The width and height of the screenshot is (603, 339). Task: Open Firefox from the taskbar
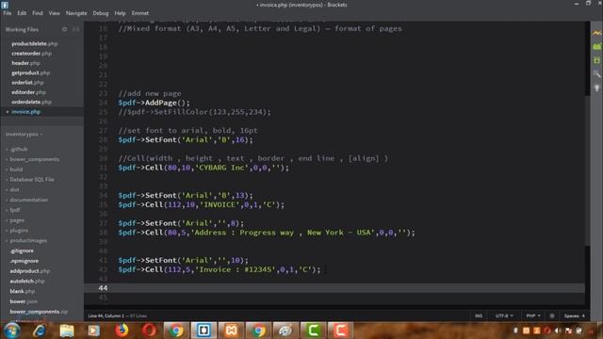[x=122, y=331]
